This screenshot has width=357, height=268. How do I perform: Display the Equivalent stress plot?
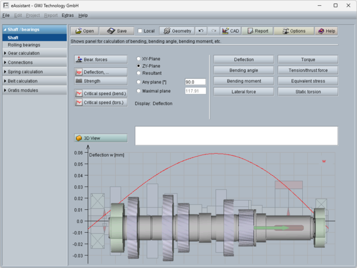(307, 81)
